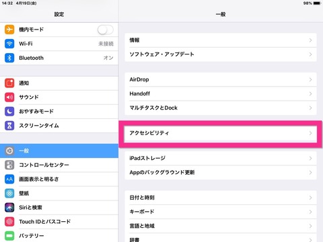Open Appのバックグラウンド更新
The image size is (323, 242).
pyautogui.click(x=221, y=172)
